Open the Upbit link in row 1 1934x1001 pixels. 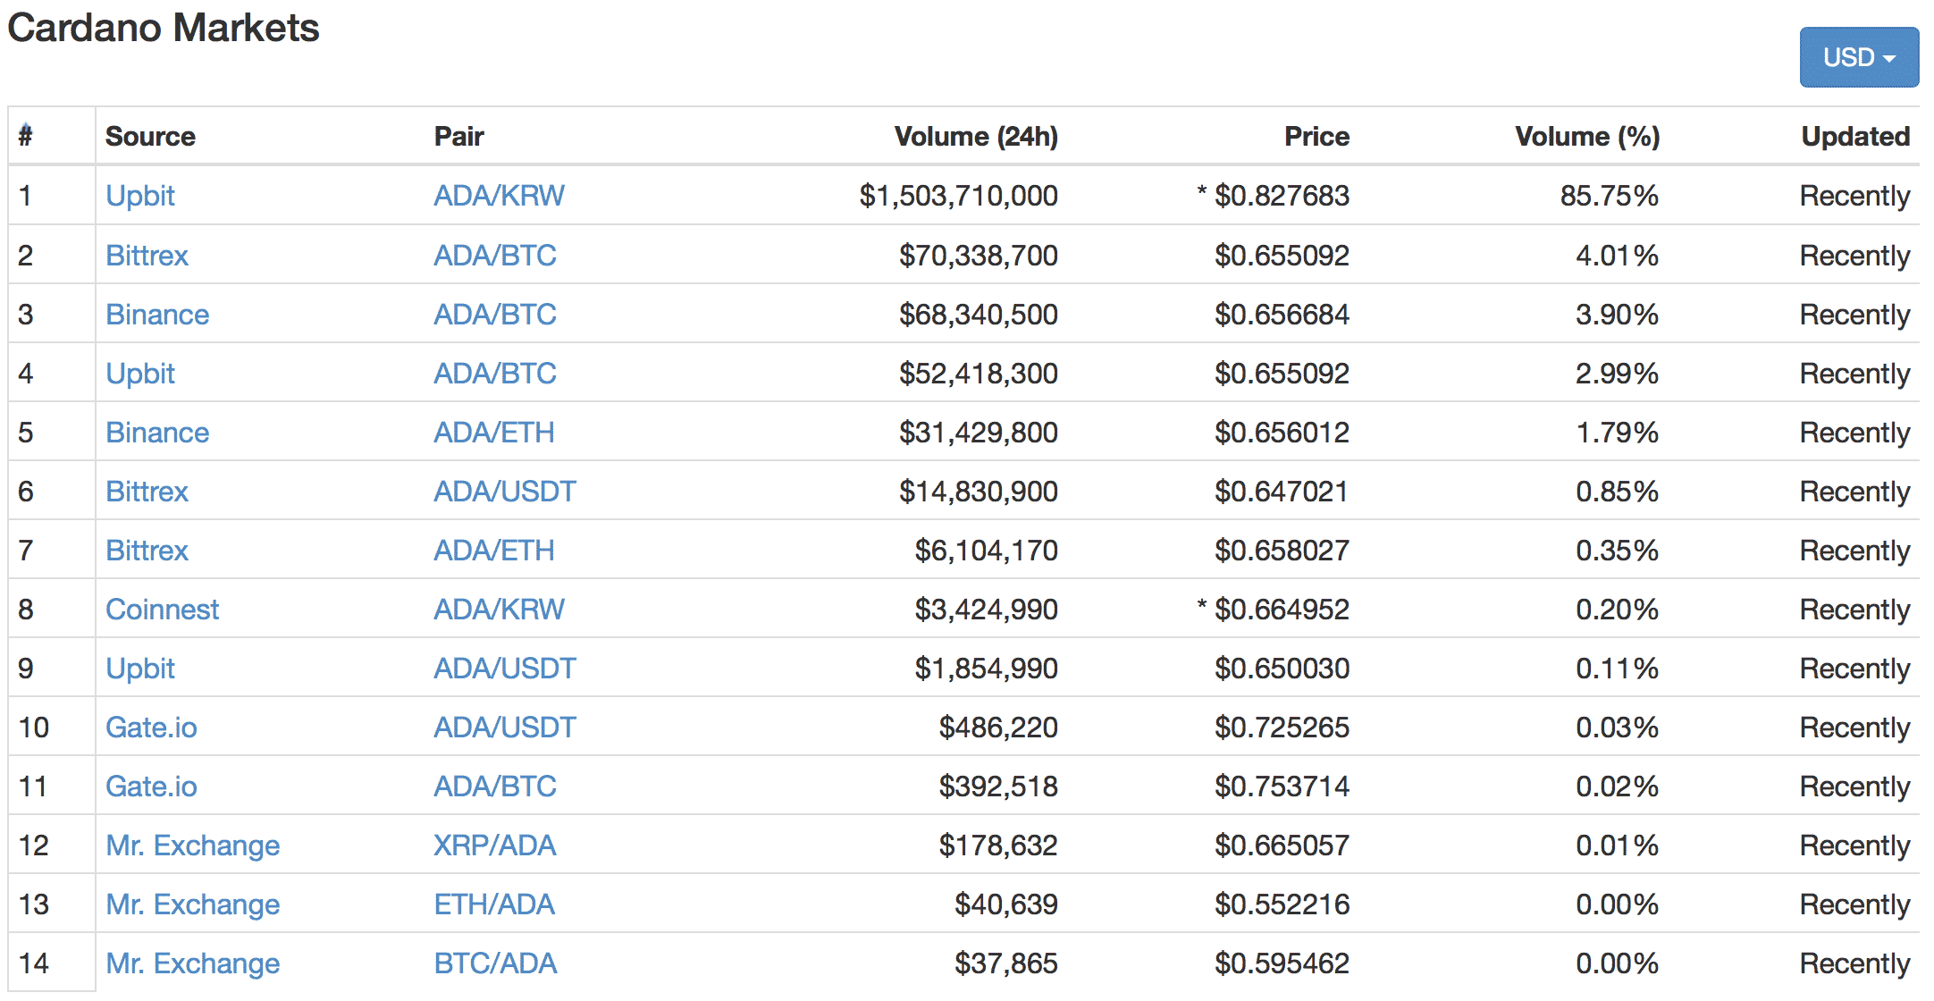(x=140, y=196)
